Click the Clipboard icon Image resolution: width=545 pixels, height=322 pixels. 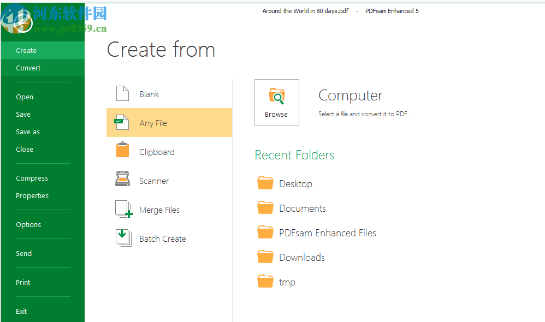pyautogui.click(x=122, y=151)
